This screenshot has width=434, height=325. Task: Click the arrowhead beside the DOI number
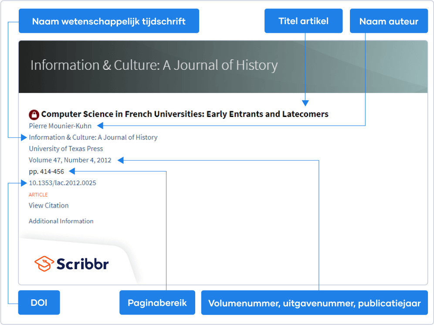click(x=24, y=183)
